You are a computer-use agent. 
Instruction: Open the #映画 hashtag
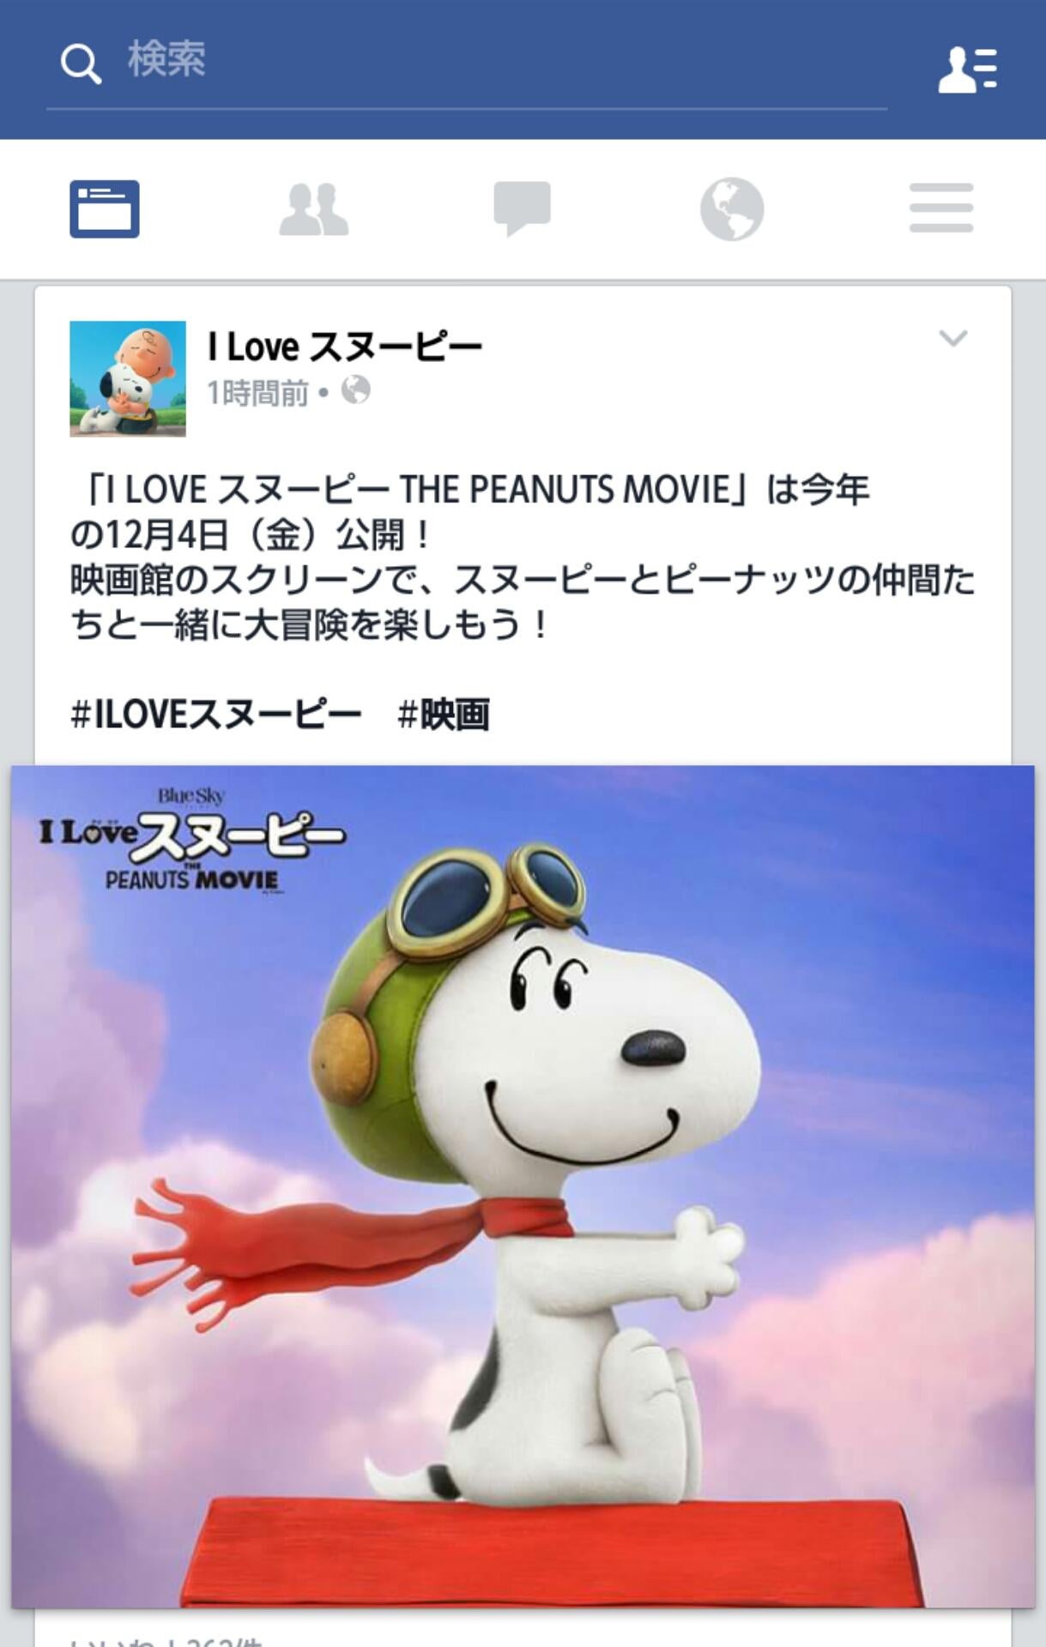click(x=444, y=714)
